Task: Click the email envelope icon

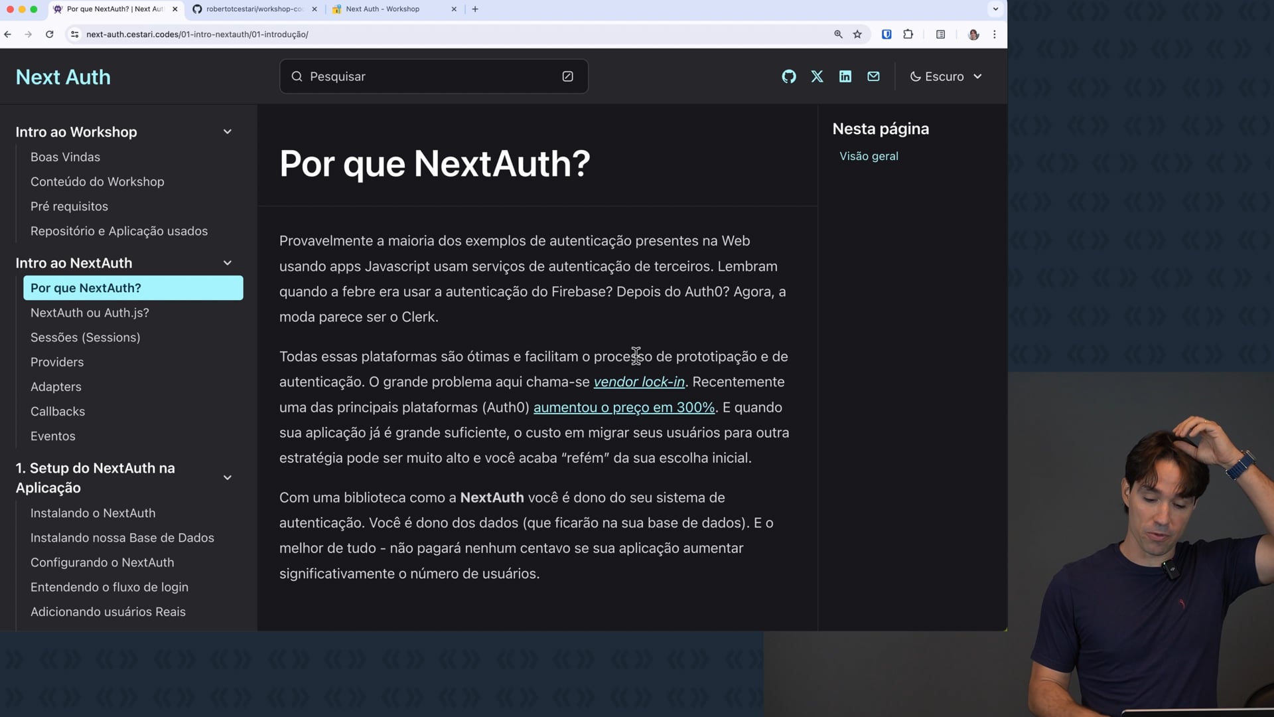Action: [x=873, y=76]
